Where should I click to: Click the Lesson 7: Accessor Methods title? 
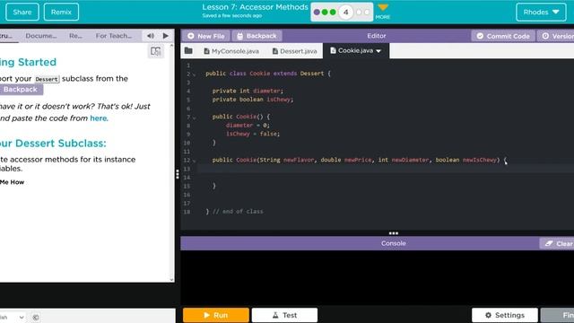click(255, 7)
